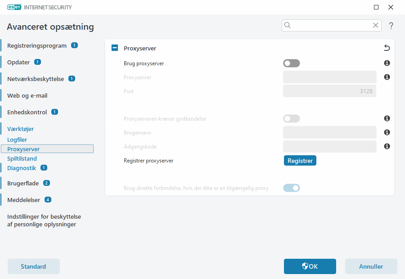Click info icon next to Adgangskode
Screen dimensions: 405x279
pos(387,146)
